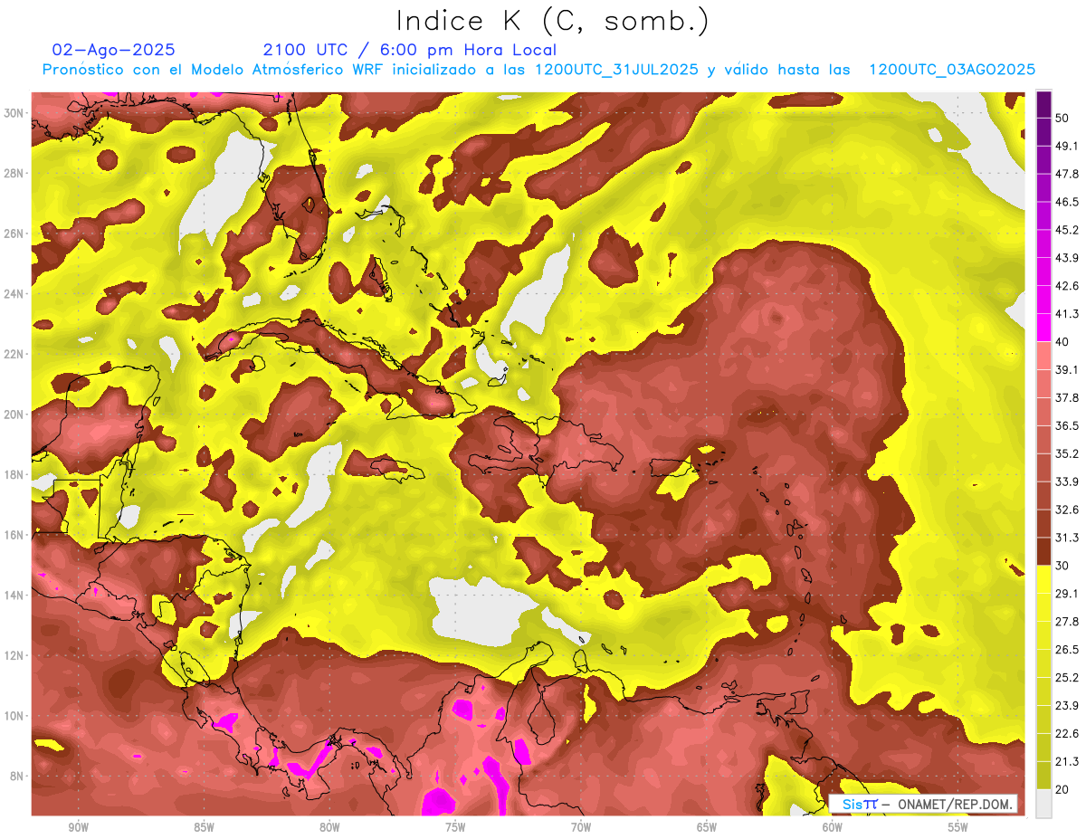Click the longitude label '55W'

958,827
